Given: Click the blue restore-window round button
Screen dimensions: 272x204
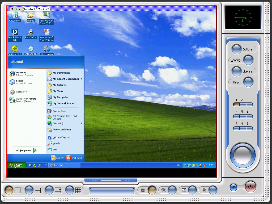Looking at the screenshot, I should pyautogui.click(x=233, y=188).
